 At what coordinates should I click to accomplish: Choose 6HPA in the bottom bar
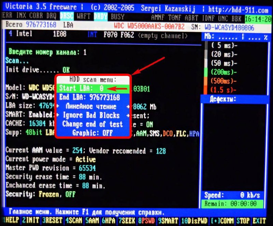coord(109,221)
